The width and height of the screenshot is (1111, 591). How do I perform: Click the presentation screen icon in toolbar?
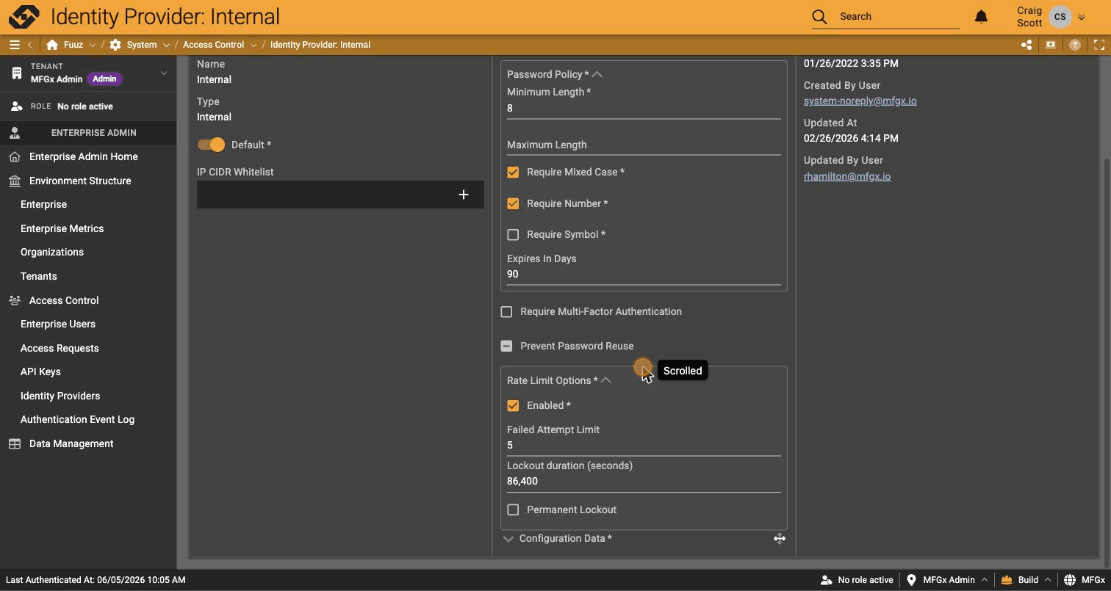[1051, 45]
